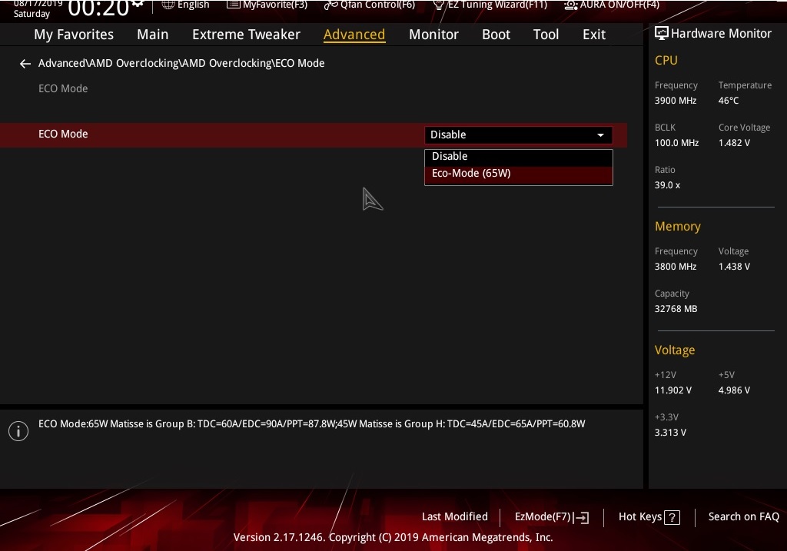This screenshot has height=551, width=787.
Task: Click the Qfan Control fan icon
Action: tap(330, 5)
